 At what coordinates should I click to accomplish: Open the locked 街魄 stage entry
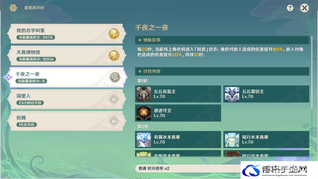tap(67, 121)
